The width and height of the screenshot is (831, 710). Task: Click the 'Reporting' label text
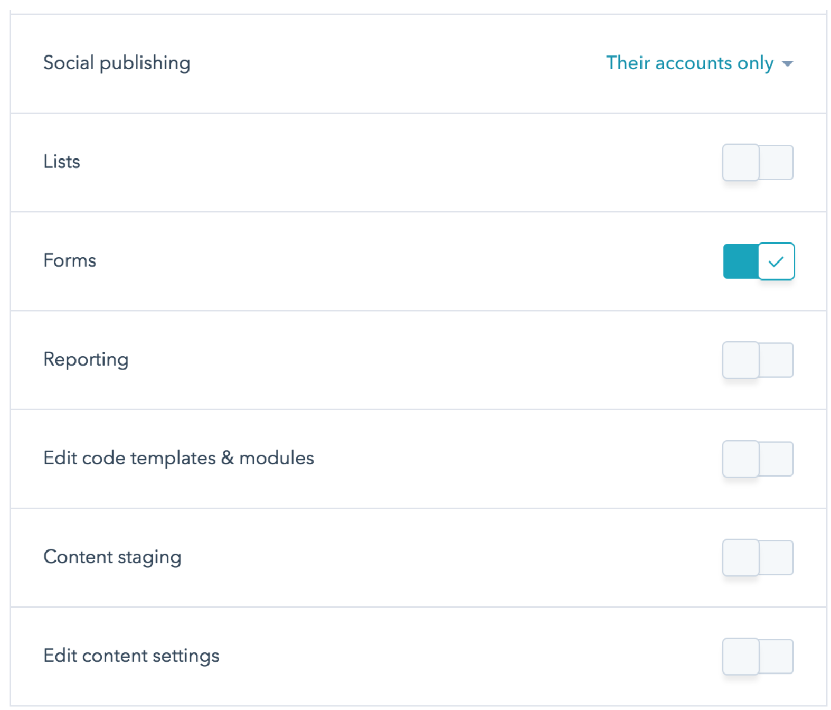86,359
